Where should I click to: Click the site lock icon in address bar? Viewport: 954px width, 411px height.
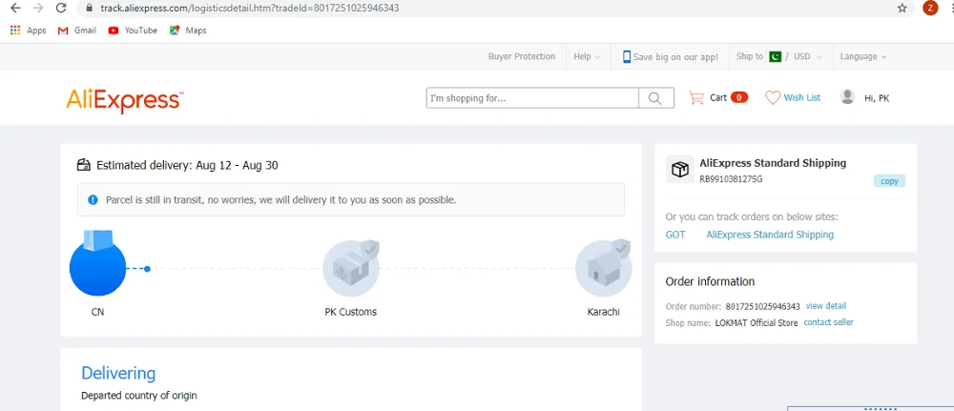click(89, 9)
